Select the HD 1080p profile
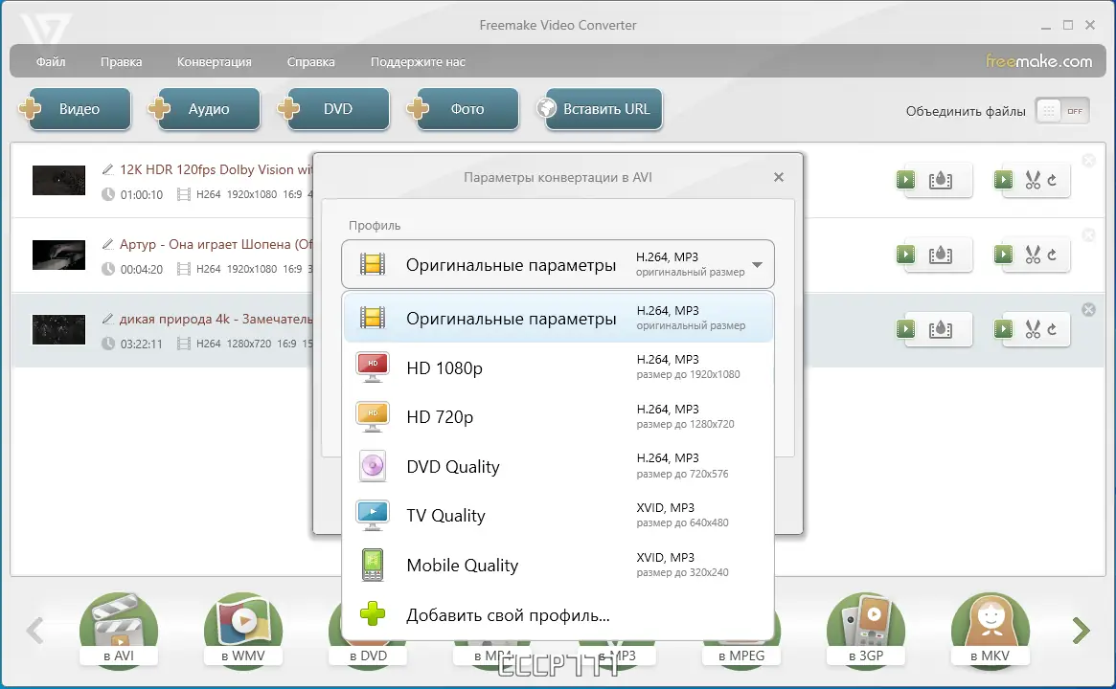 [x=558, y=367]
